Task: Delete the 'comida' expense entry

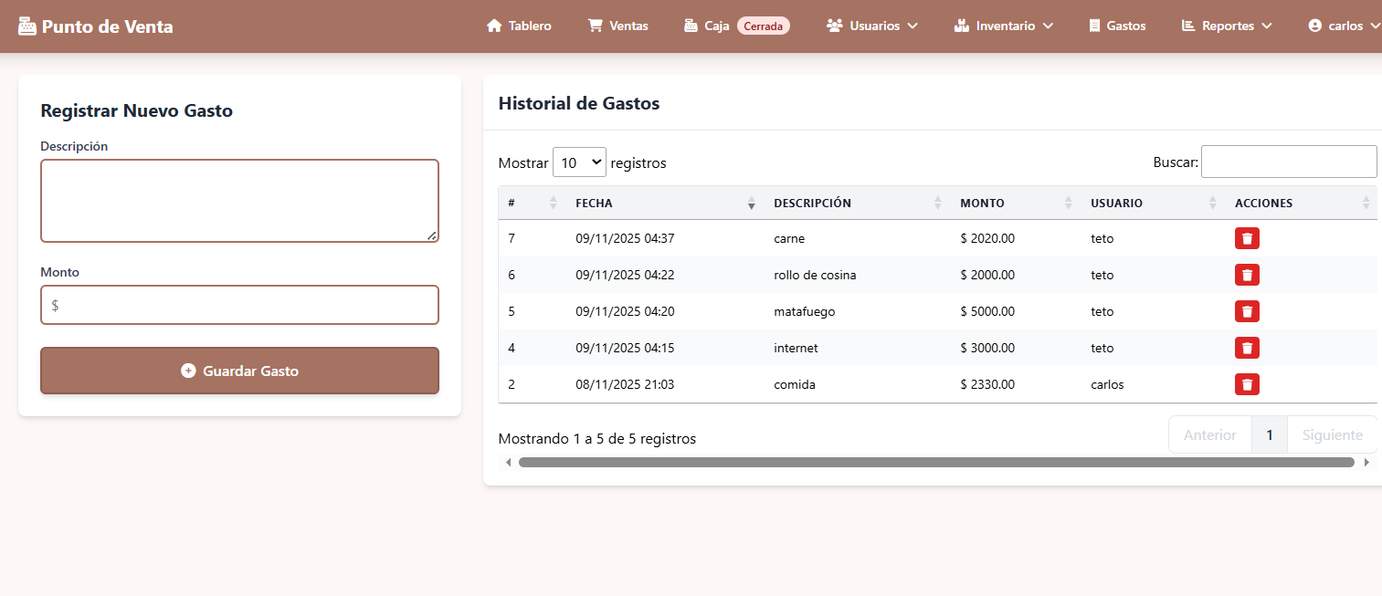Action: [x=1247, y=384]
